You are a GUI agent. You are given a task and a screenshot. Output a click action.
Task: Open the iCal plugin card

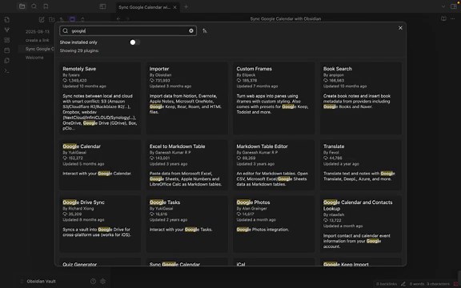(x=274, y=262)
